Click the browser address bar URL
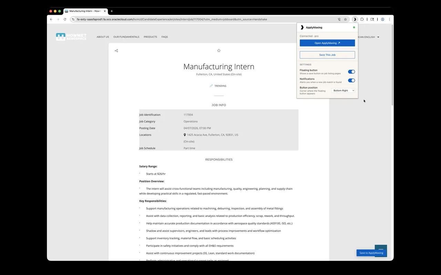This screenshot has width=441, height=275. (x=172, y=19)
